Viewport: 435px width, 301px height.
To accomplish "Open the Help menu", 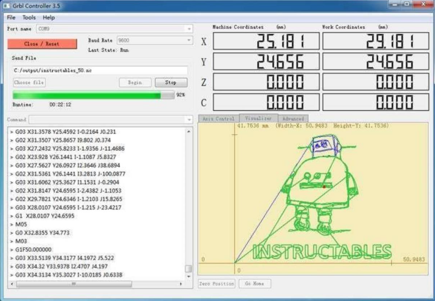I will [x=49, y=17].
